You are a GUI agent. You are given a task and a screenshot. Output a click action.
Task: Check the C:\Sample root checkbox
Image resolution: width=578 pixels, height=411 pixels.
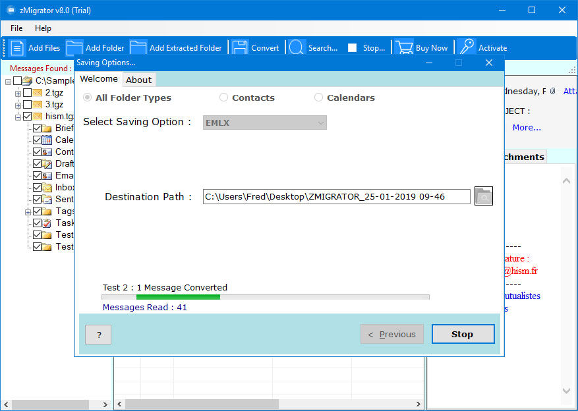point(17,80)
